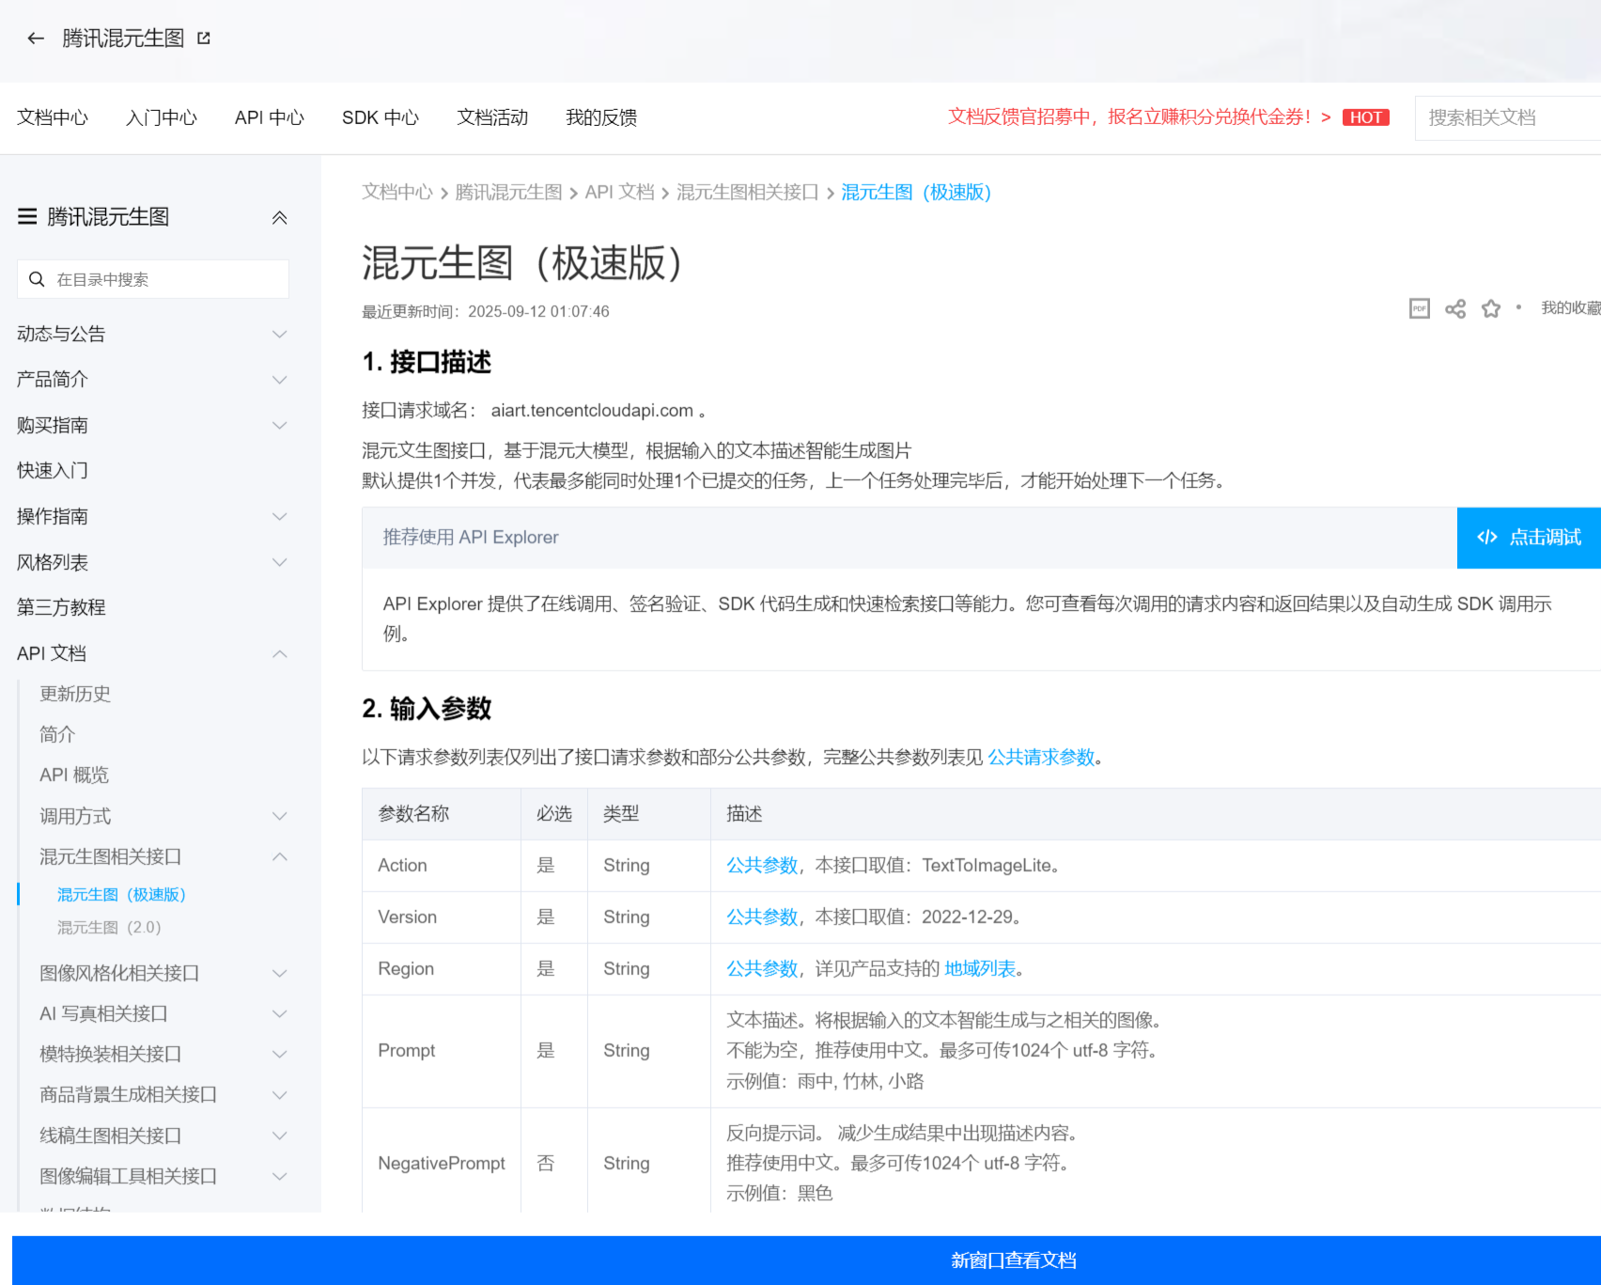1601x1285 pixels.
Task: Click the red 文档反馈官招募中 banner link
Action: point(1140,118)
